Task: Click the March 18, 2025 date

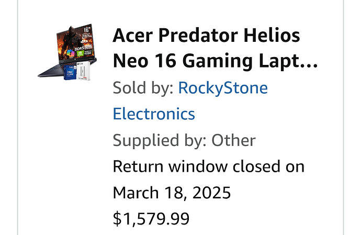Action: 172,193
